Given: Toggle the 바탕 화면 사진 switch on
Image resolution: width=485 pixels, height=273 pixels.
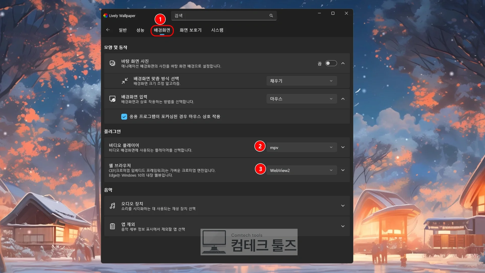Looking at the screenshot, I should [x=331, y=63].
